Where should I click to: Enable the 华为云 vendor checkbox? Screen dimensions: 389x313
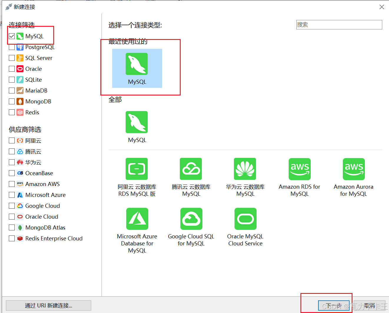[x=12, y=162]
